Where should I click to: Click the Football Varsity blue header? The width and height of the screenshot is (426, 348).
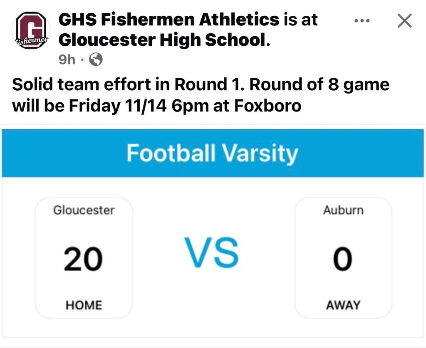tap(213, 153)
